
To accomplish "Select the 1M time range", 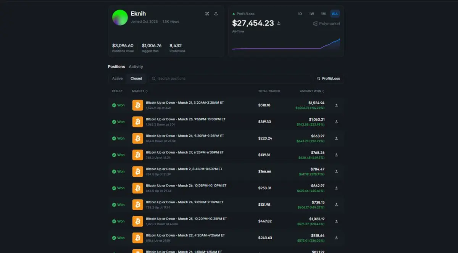I will (323, 14).
